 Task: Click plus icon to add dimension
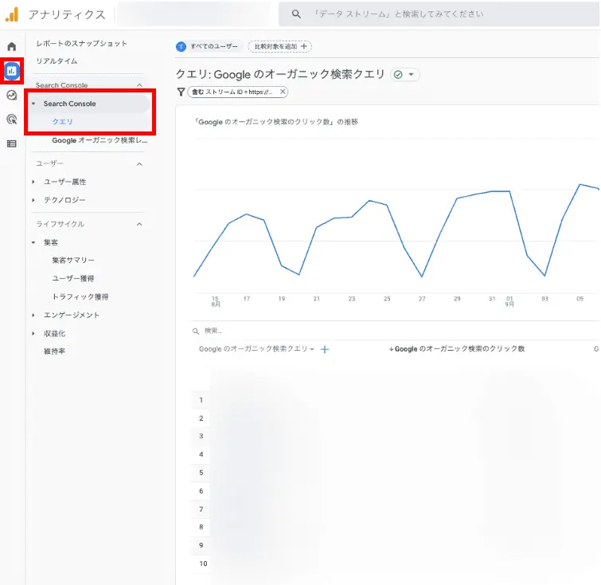(x=325, y=349)
